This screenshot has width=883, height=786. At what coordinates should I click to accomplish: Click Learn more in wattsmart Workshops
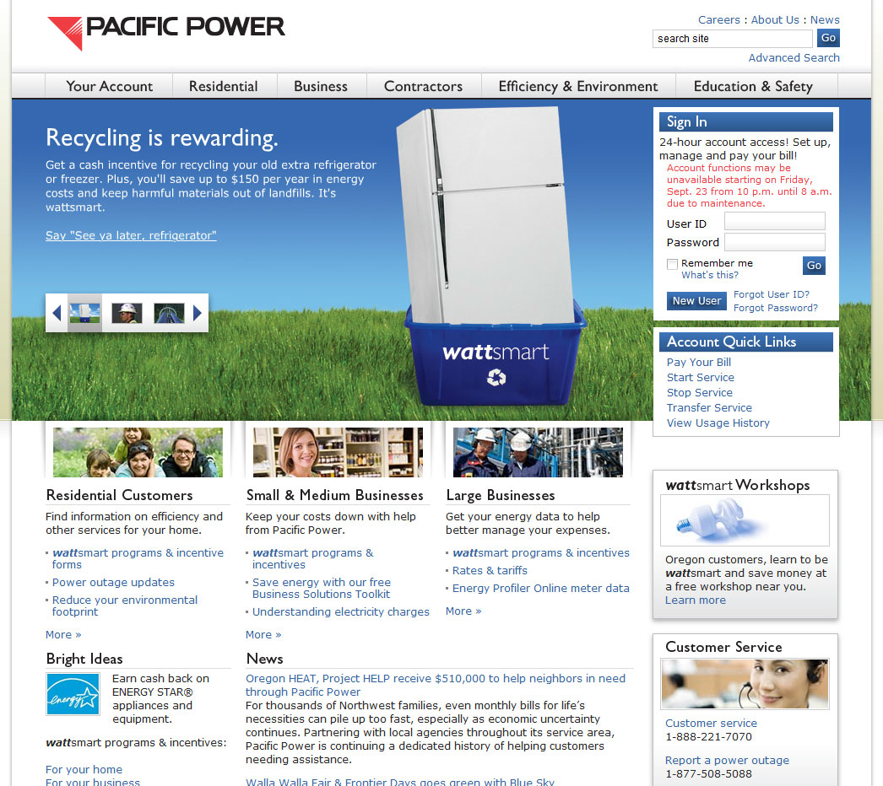[x=695, y=600]
